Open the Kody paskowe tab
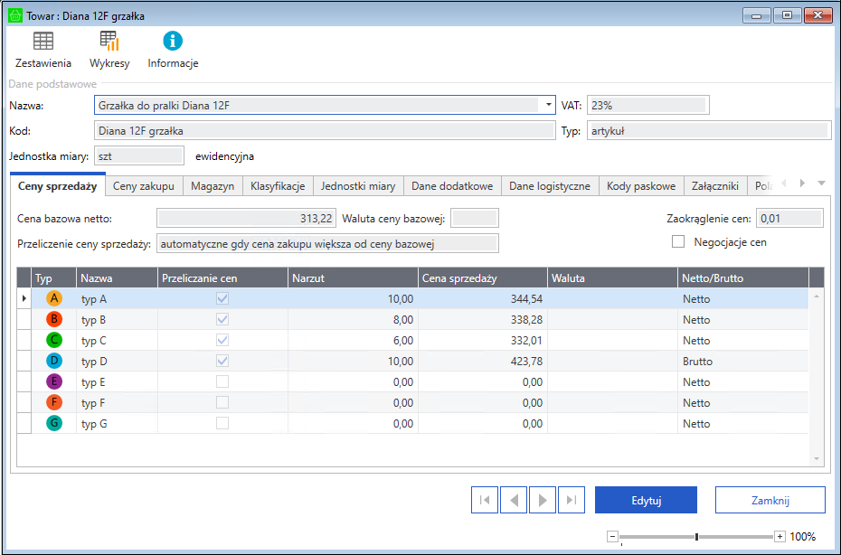841x555 pixels. (x=641, y=186)
